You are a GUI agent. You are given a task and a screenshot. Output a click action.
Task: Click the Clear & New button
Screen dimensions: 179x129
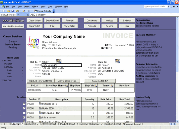tap(35, 21)
